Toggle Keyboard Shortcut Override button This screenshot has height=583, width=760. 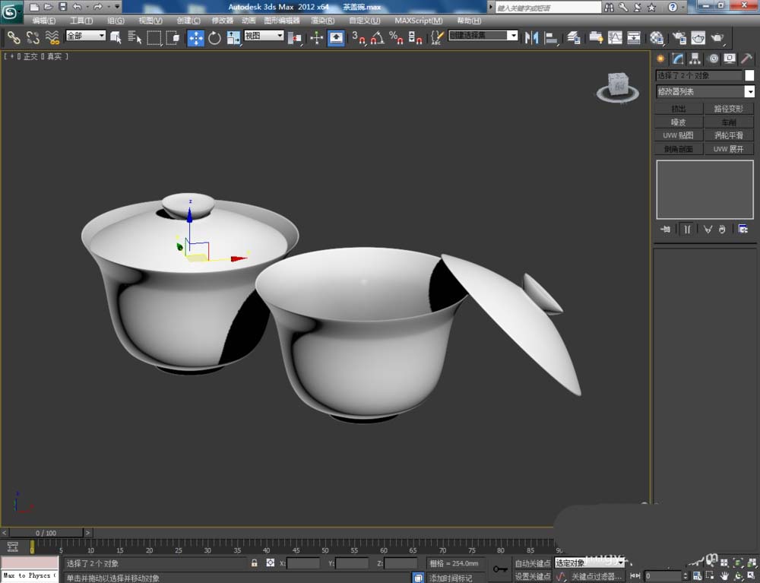click(x=336, y=38)
